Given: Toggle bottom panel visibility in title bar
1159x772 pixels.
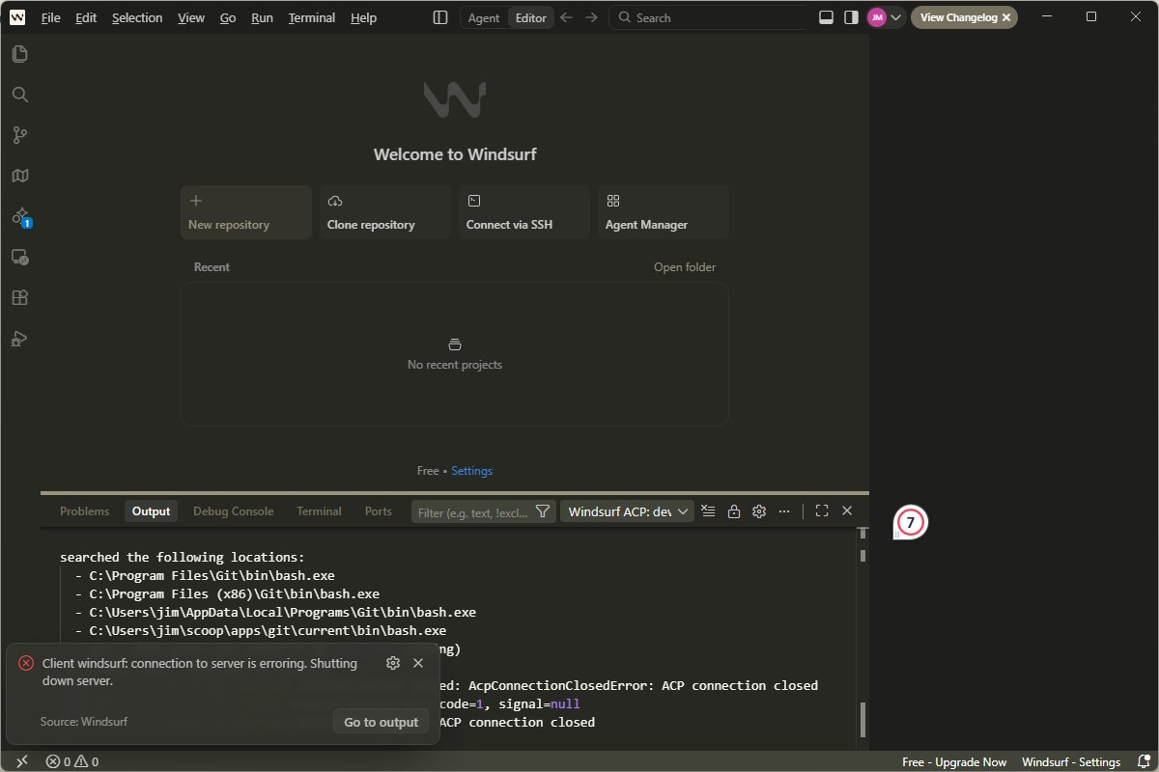Looking at the screenshot, I should point(826,17).
